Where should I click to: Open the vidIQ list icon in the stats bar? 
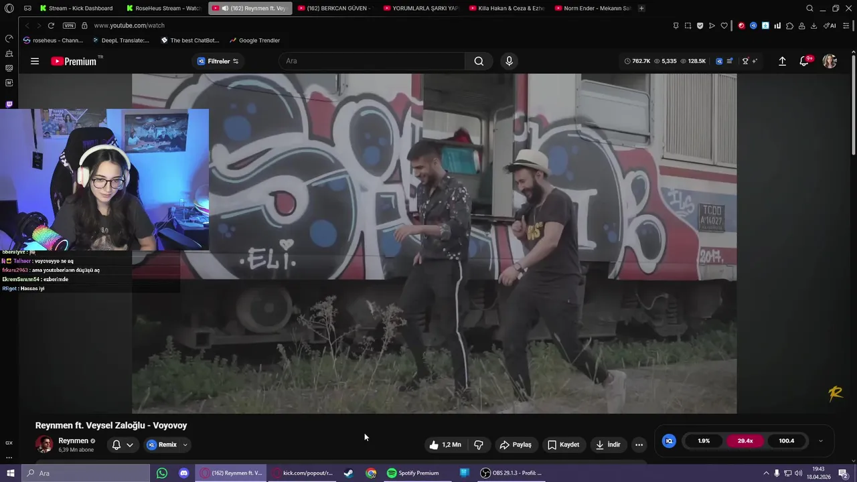pyautogui.click(x=730, y=61)
